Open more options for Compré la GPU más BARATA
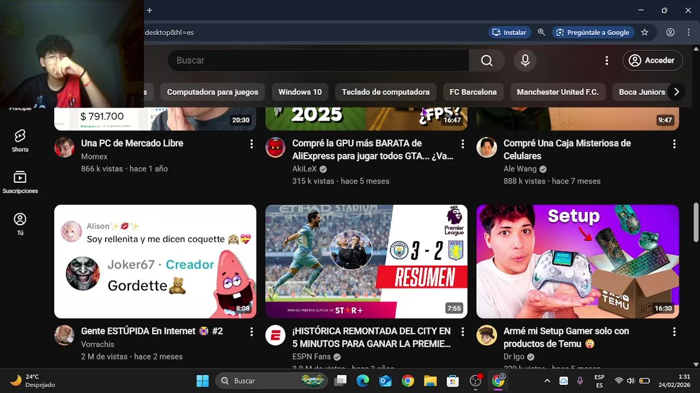The width and height of the screenshot is (700, 393). pyautogui.click(x=463, y=144)
